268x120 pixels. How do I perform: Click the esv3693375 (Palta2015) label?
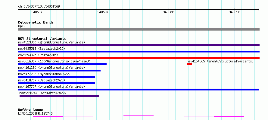[x=38, y=55]
